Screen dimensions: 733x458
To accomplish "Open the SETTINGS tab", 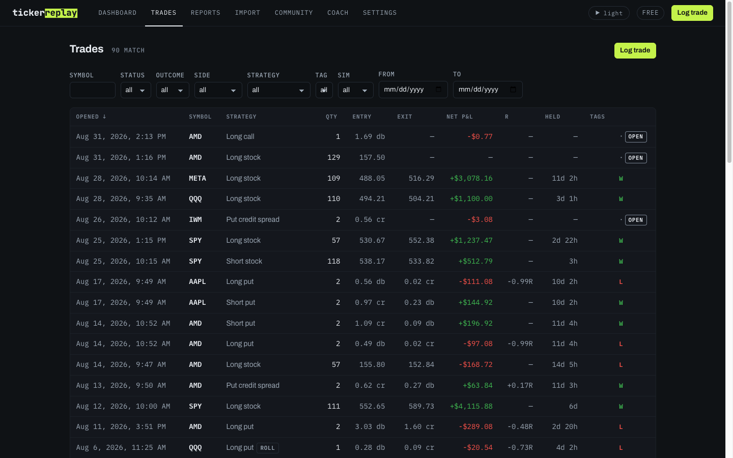I will tap(380, 13).
